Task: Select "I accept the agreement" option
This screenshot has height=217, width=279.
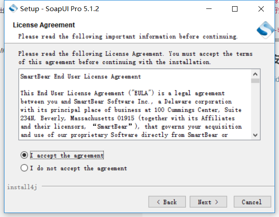Action: (x=24, y=155)
